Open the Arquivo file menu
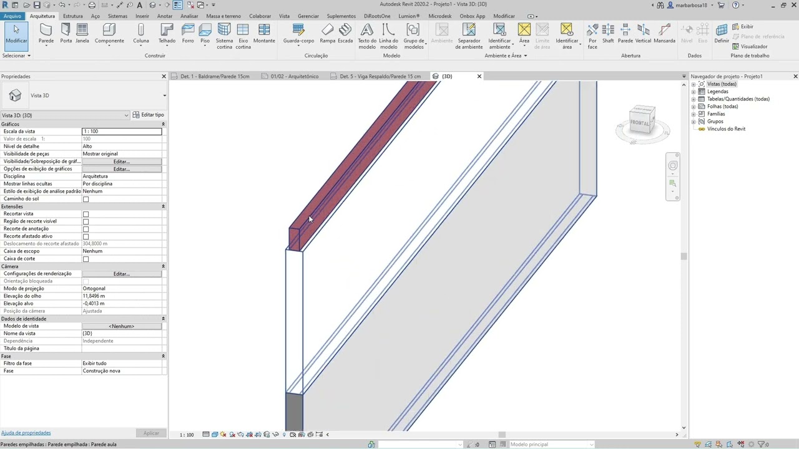This screenshot has width=799, height=449. point(12,16)
